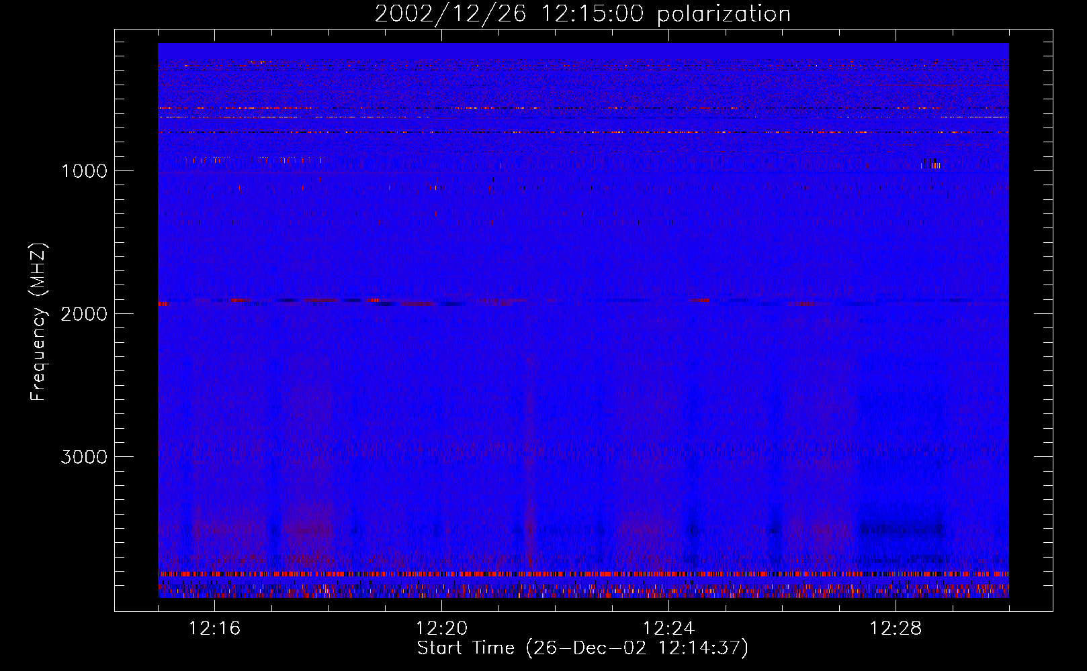Click the 12:16 time axis label
The width and height of the screenshot is (1087, 671).
click(x=214, y=629)
